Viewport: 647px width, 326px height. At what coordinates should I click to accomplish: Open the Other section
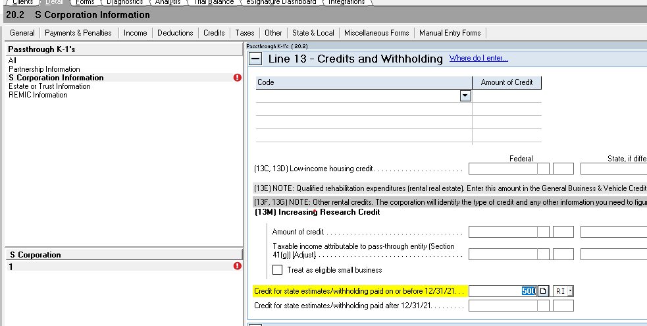(x=273, y=33)
